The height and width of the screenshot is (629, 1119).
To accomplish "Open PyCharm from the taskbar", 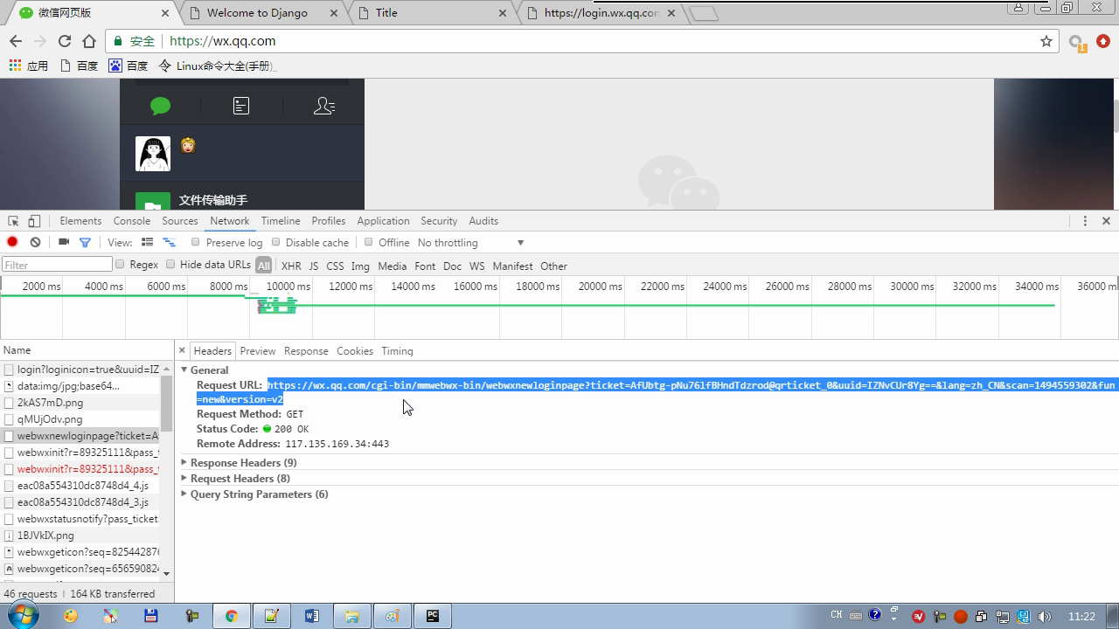I will coord(433,616).
